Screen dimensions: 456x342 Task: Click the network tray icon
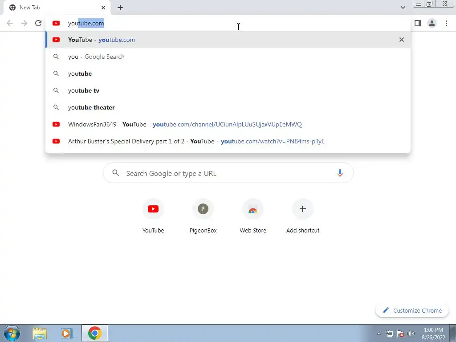click(x=389, y=334)
